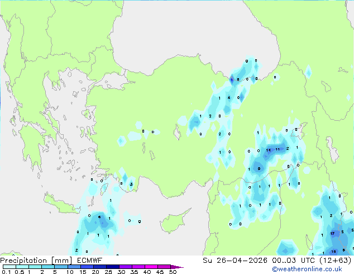Click the 'Precipitation [mm]' legend title
354x274 pixels.
(36, 261)
